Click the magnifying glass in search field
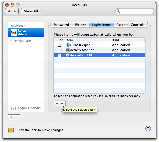Screen dimensions: 159x142 coord(118,11)
